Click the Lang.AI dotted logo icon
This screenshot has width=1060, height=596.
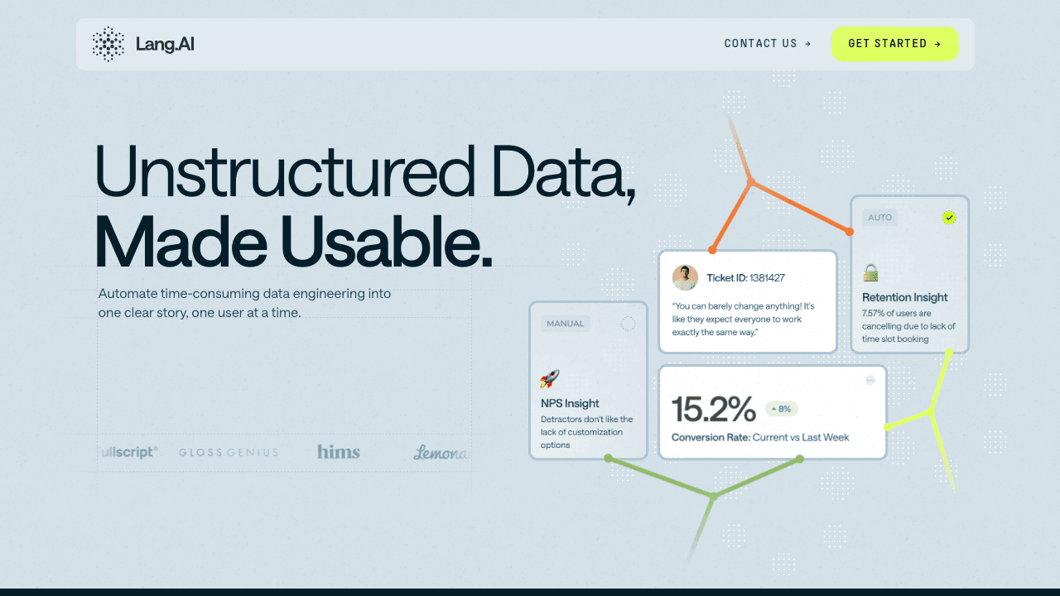(x=108, y=44)
